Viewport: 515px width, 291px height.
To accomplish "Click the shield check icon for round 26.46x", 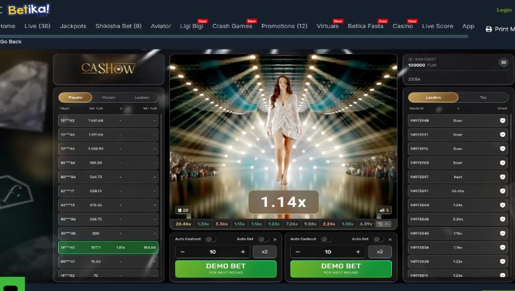I will pos(502,191).
